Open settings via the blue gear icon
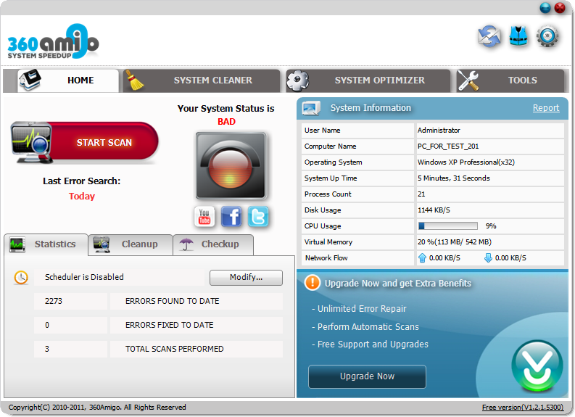The image size is (575, 417). coord(547,36)
